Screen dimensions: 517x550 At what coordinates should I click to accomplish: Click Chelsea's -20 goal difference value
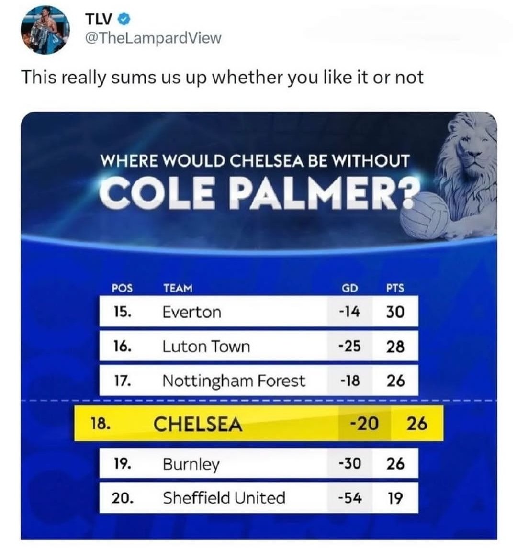coord(364,423)
